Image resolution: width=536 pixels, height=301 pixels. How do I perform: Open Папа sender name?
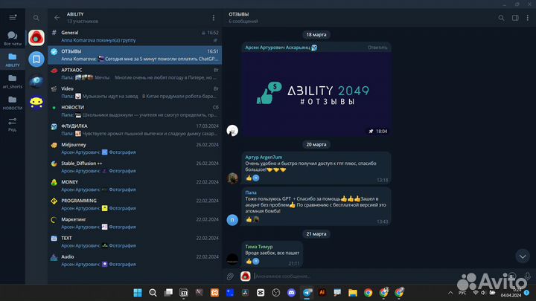251,192
